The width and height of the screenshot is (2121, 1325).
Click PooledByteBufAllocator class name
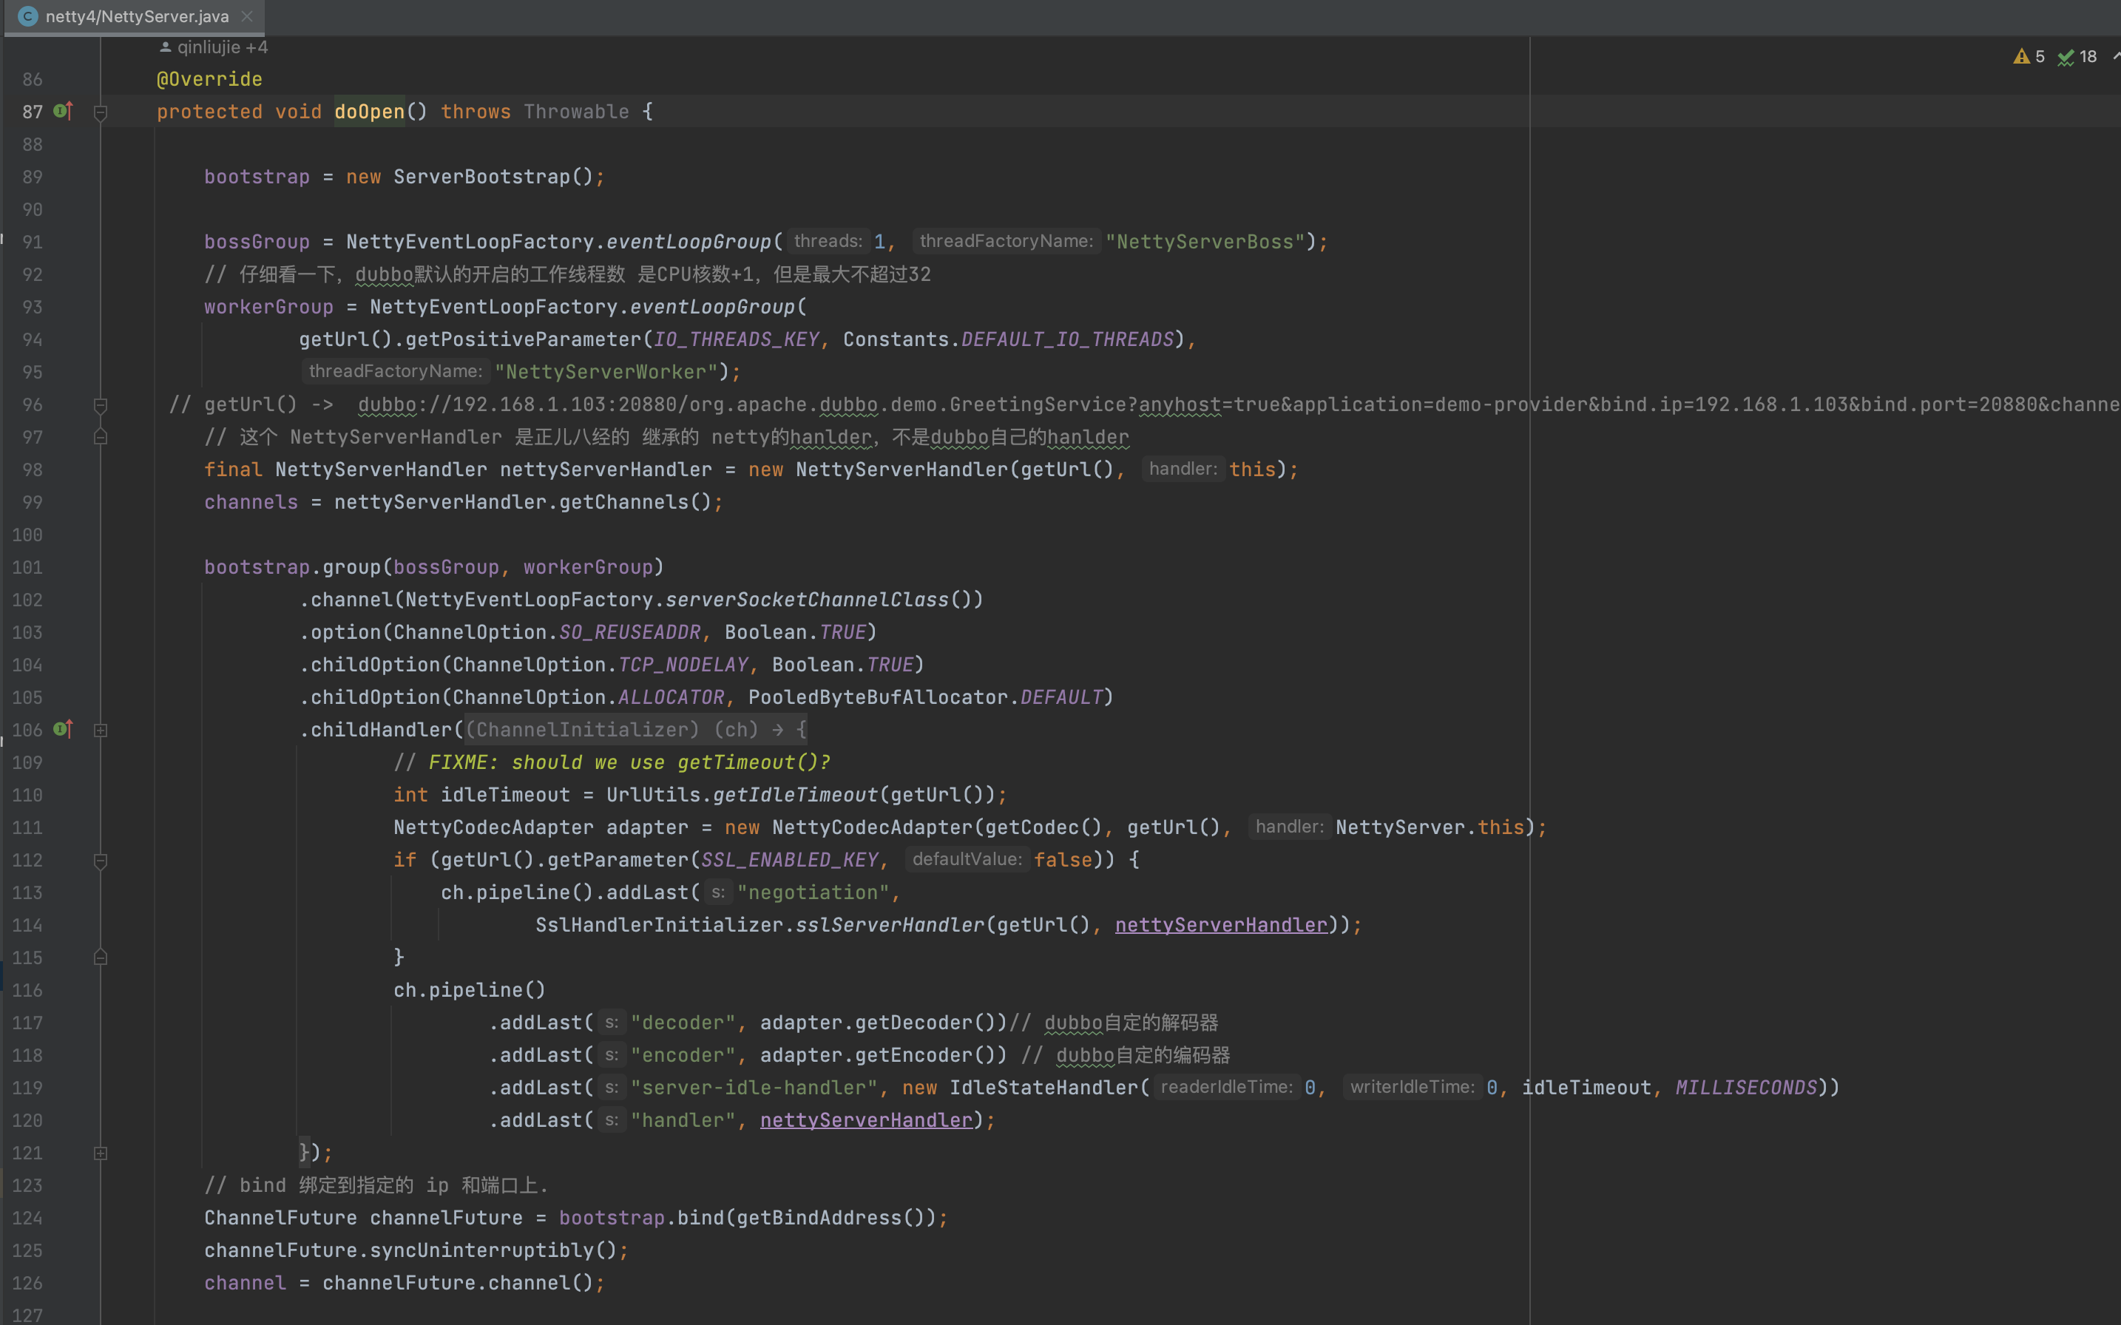pyautogui.click(x=878, y=697)
